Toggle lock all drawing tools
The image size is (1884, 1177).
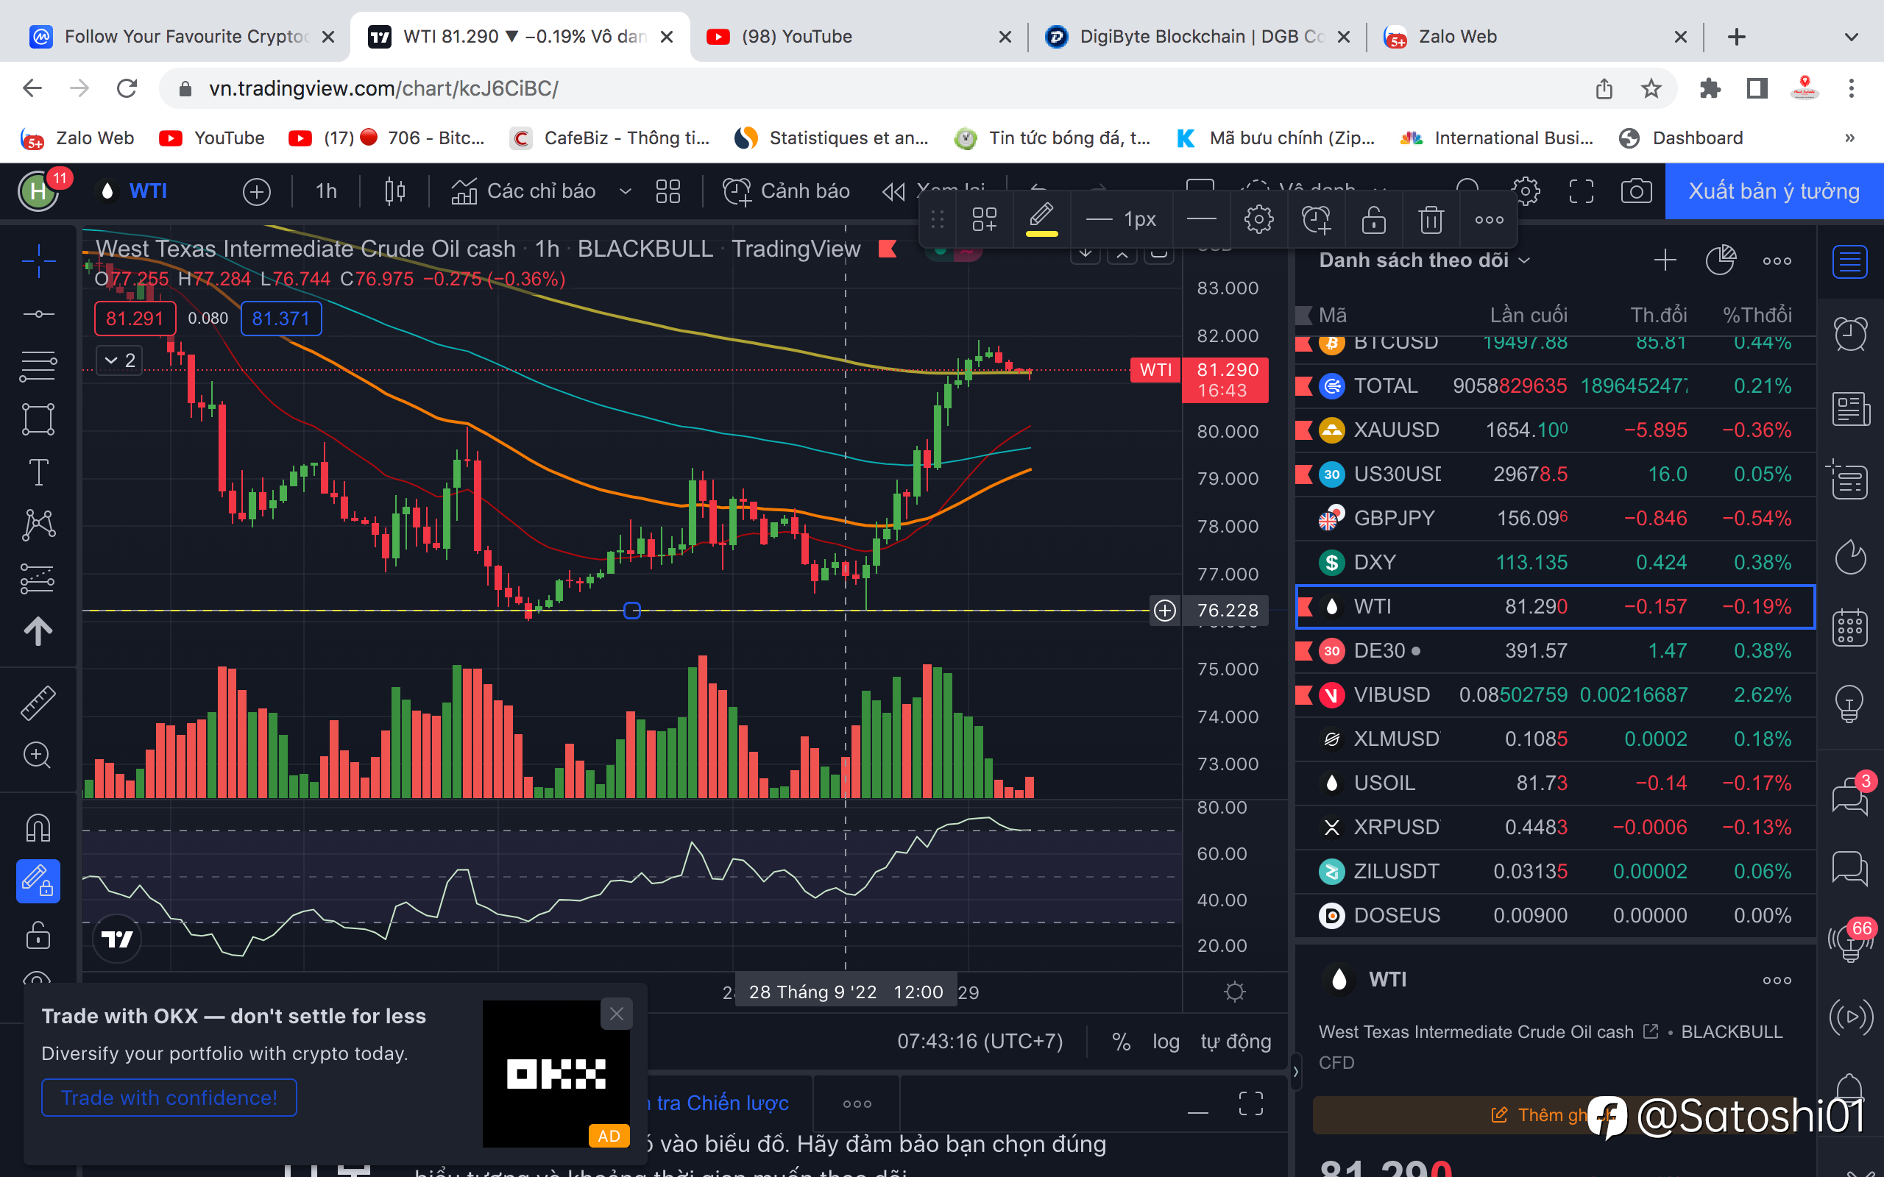[38, 934]
